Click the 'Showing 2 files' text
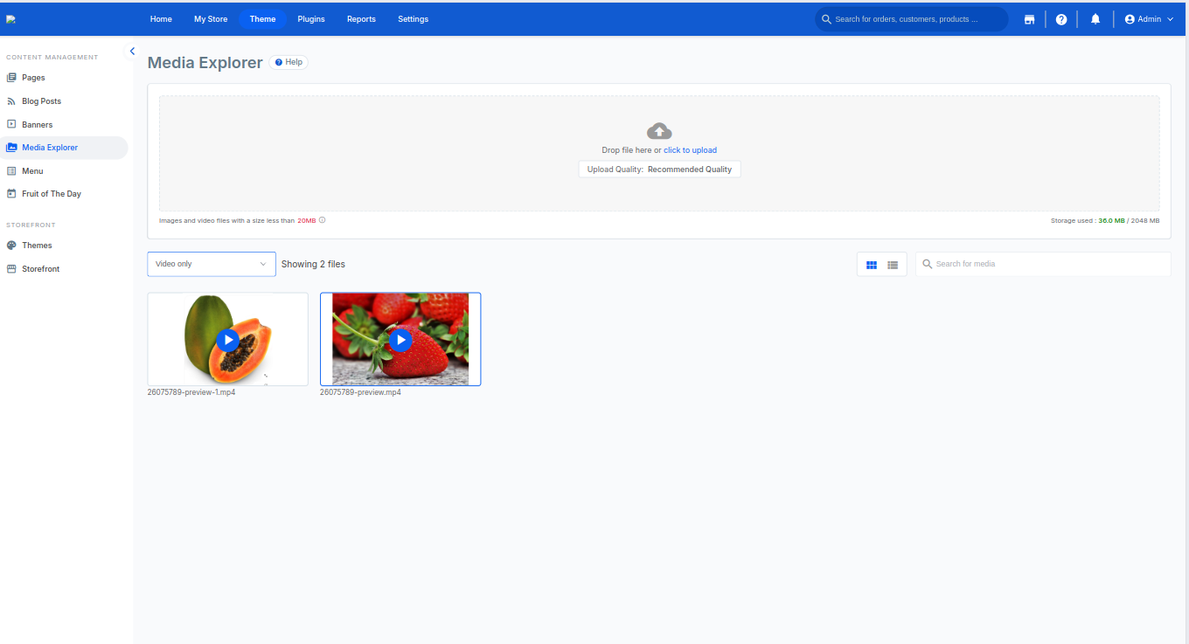 coord(313,264)
